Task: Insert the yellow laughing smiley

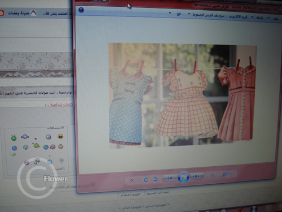Action: tap(60, 136)
